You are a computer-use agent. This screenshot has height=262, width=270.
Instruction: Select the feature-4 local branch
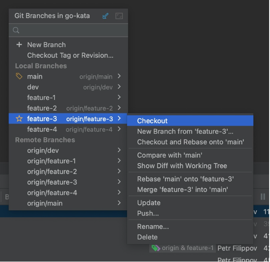pos(42,129)
